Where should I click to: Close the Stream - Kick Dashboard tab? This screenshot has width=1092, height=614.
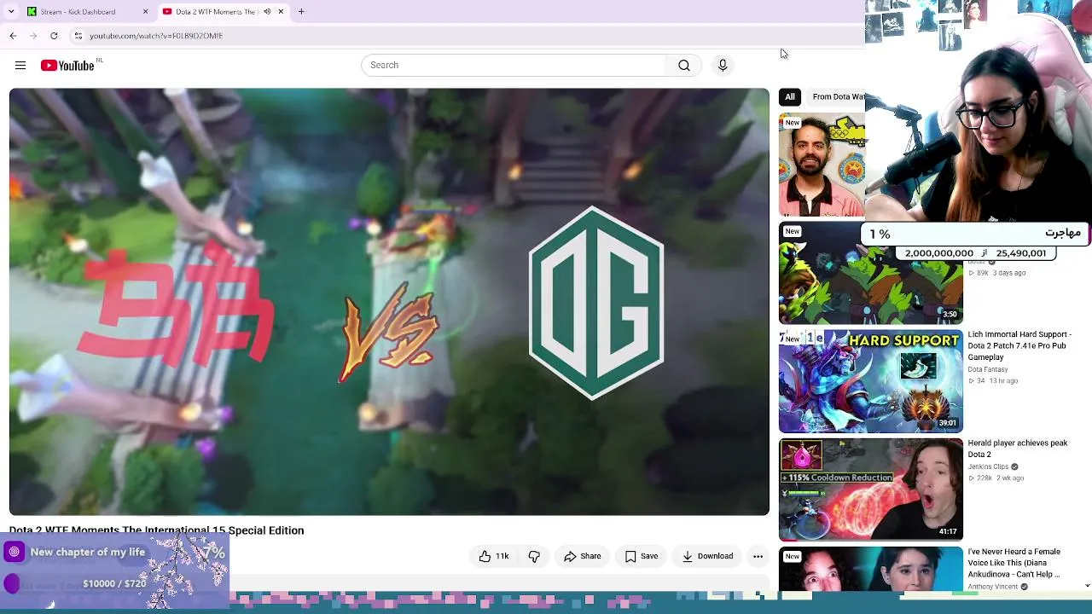145,12
